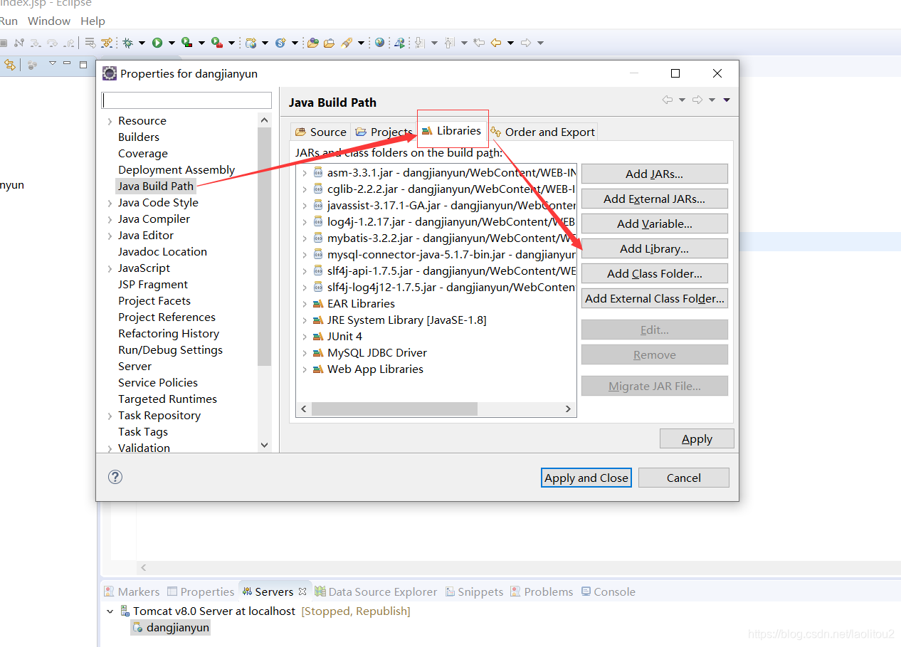Viewport: 901px width, 647px height.
Task: Click the Apply and Close button
Action: click(x=586, y=478)
